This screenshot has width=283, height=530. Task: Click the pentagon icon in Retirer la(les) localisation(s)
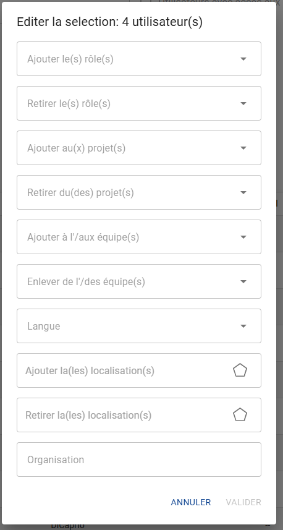[x=240, y=415]
